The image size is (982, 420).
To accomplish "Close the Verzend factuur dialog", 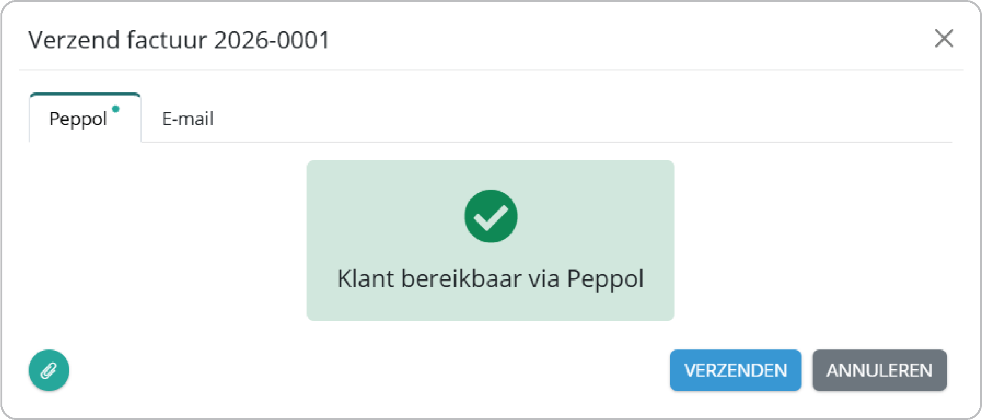I will click(944, 38).
